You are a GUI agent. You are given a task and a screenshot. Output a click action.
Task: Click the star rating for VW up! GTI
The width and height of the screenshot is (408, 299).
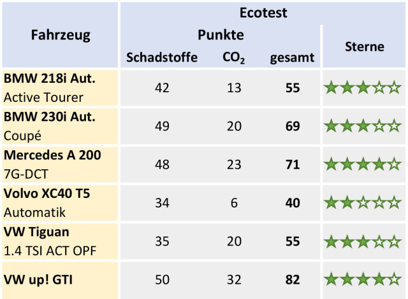[x=363, y=279]
